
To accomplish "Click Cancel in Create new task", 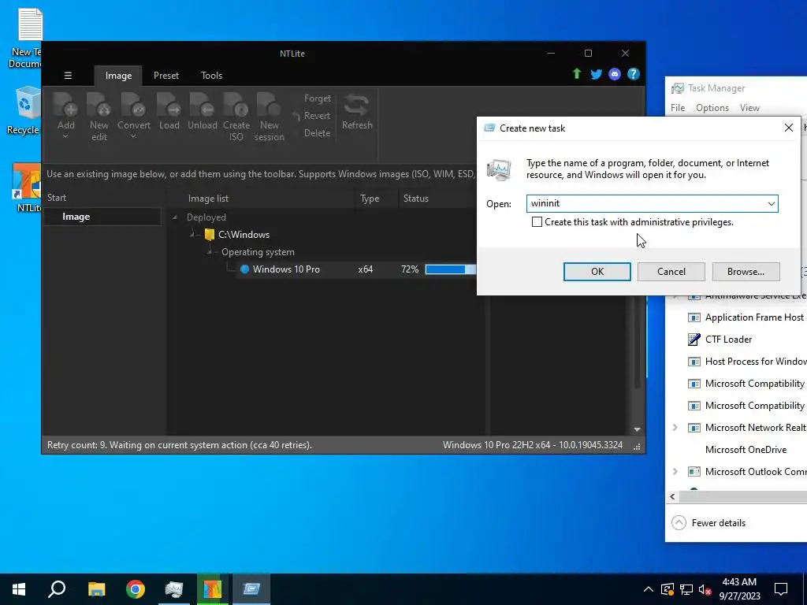I will (671, 272).
